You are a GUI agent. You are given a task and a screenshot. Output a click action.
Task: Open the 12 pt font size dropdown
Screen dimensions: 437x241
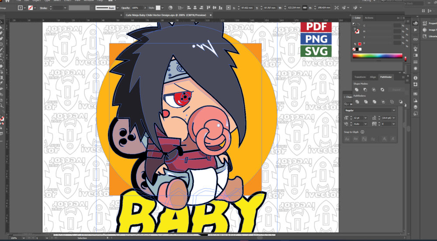tap(366, 118)
